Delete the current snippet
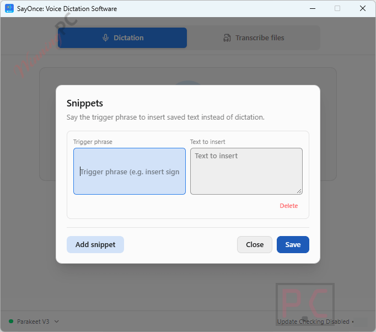 click(289, 206)
